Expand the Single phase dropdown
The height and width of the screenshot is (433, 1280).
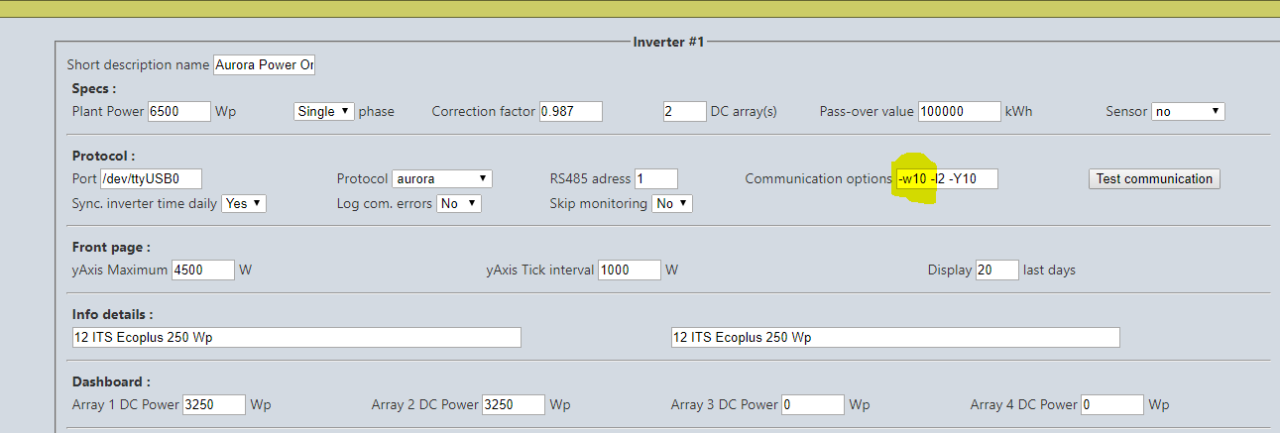(324, 112)
